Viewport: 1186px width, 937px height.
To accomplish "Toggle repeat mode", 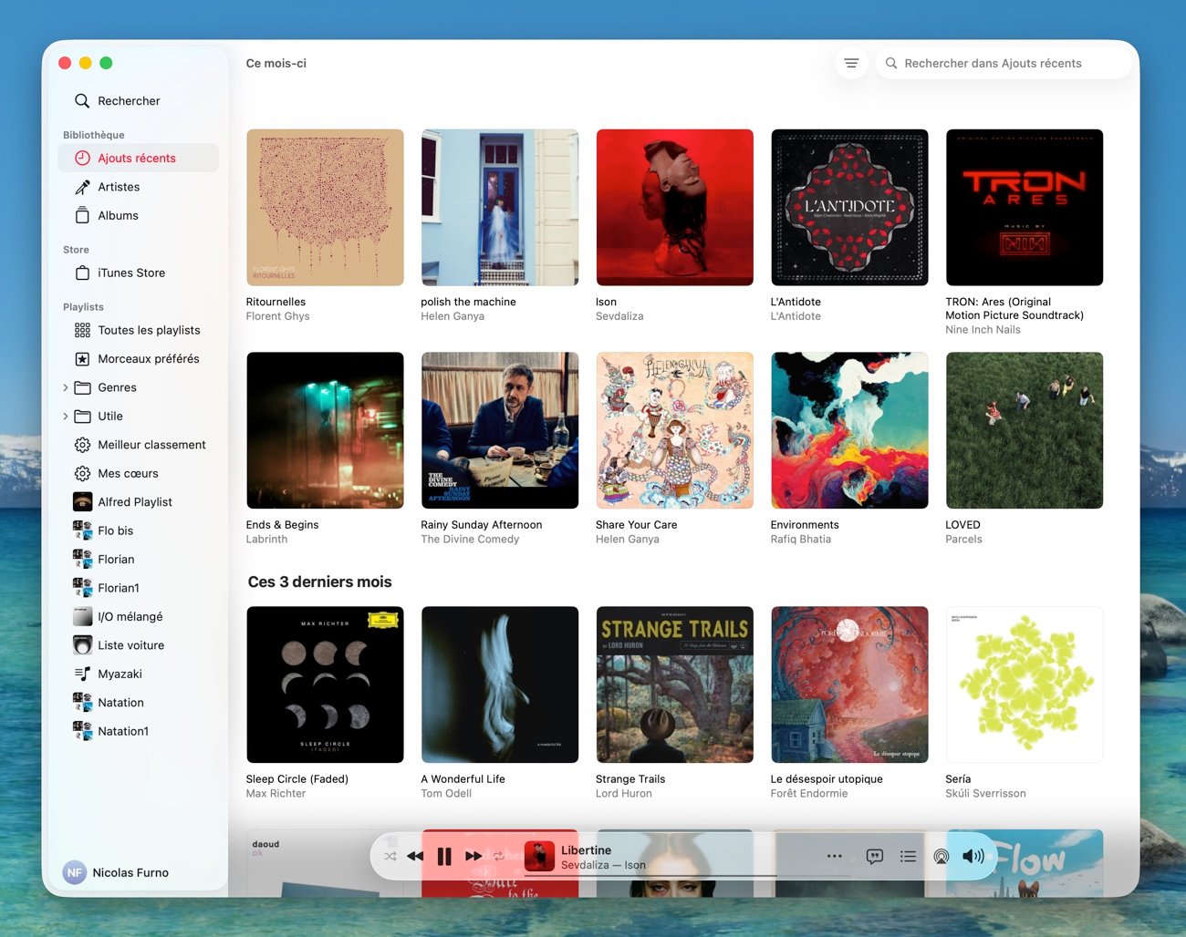I will [499, 857].
